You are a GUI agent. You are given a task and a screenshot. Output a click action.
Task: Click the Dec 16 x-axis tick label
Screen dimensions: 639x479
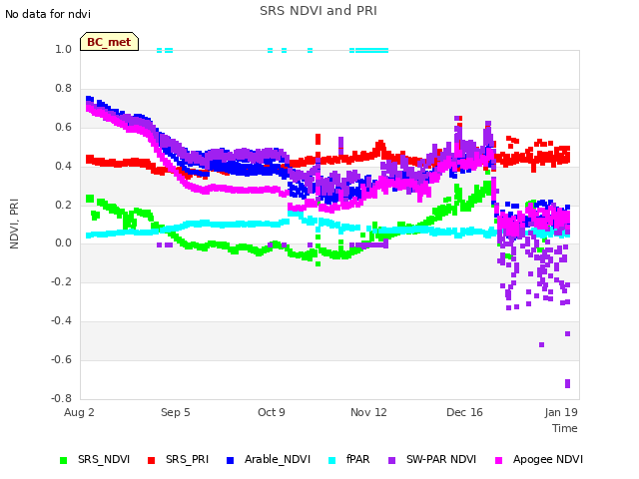(x=464, y=412)
